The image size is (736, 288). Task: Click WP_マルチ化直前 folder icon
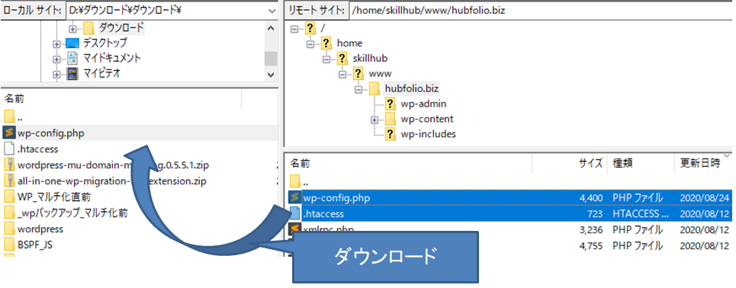[9, 197]
